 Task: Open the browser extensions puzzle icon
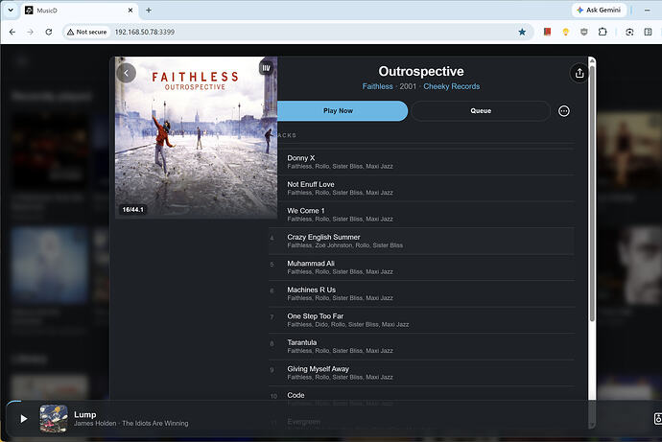pos(603,32)
